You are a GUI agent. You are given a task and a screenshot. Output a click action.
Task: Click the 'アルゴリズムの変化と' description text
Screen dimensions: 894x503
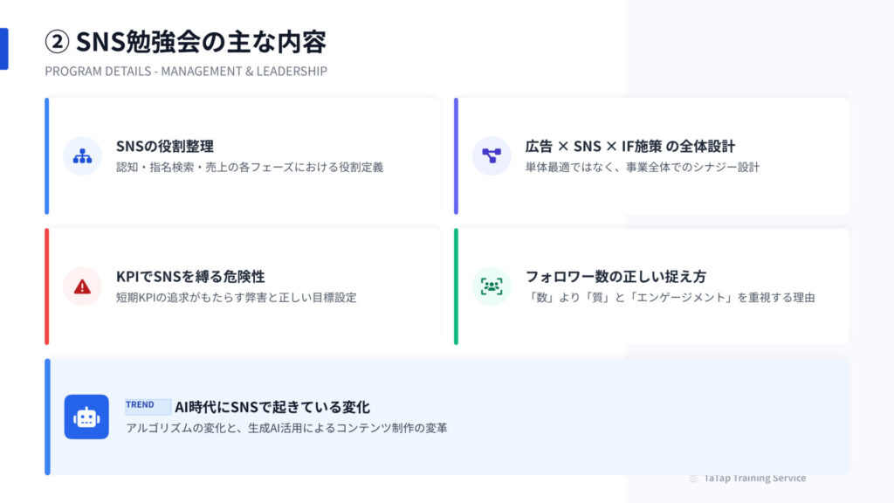(x=287, y=428)
